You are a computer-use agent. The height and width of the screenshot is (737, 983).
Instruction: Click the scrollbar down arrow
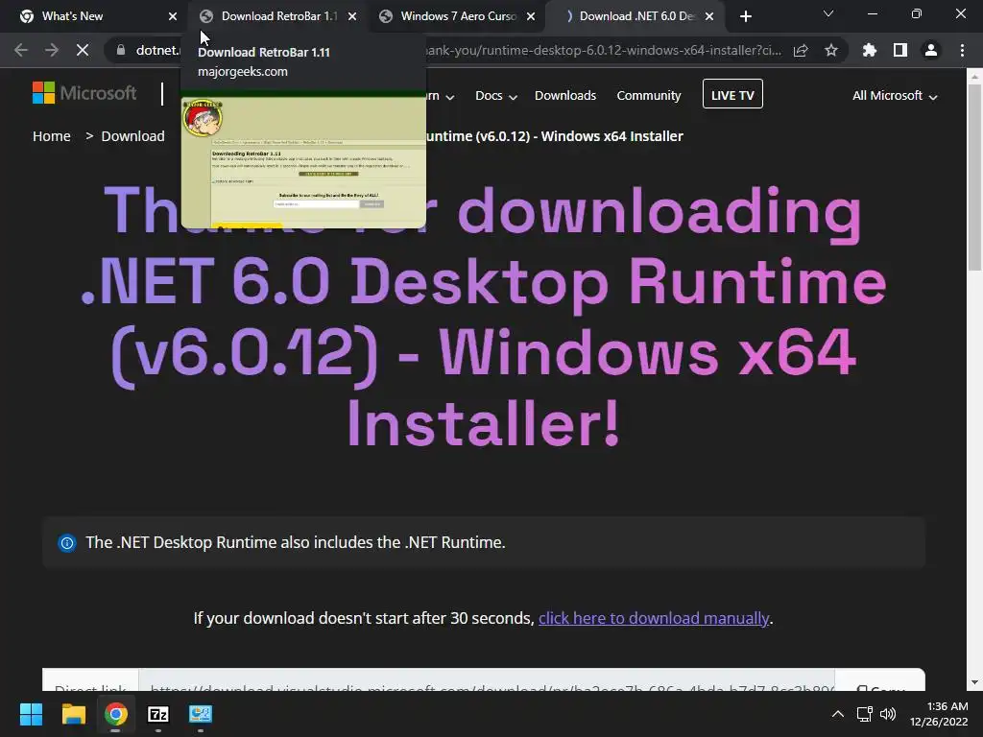click(x=974, y=682)
